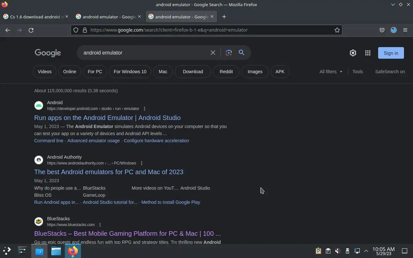Expand the All filters dropdown

pos(331,72)
